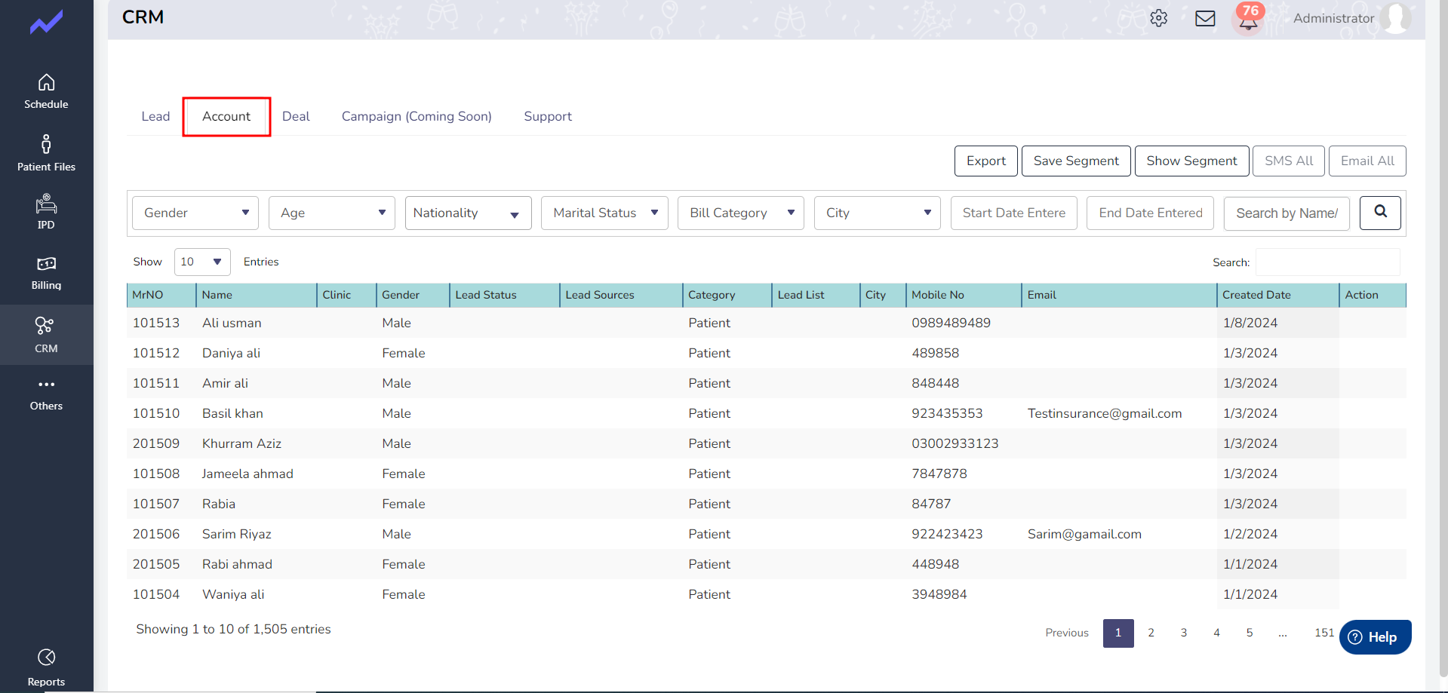
Task: Click the Administrator username text
Action: click(1333, 18)
